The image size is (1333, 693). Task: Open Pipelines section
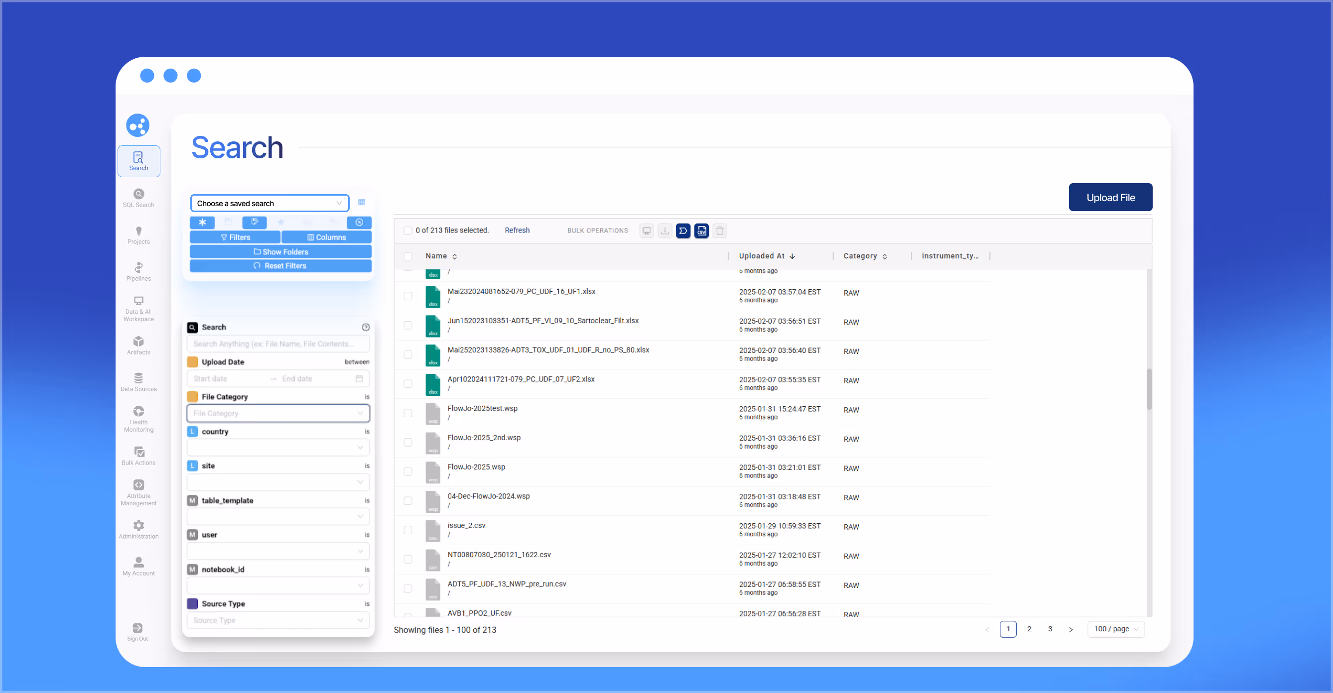coord(138,272)
